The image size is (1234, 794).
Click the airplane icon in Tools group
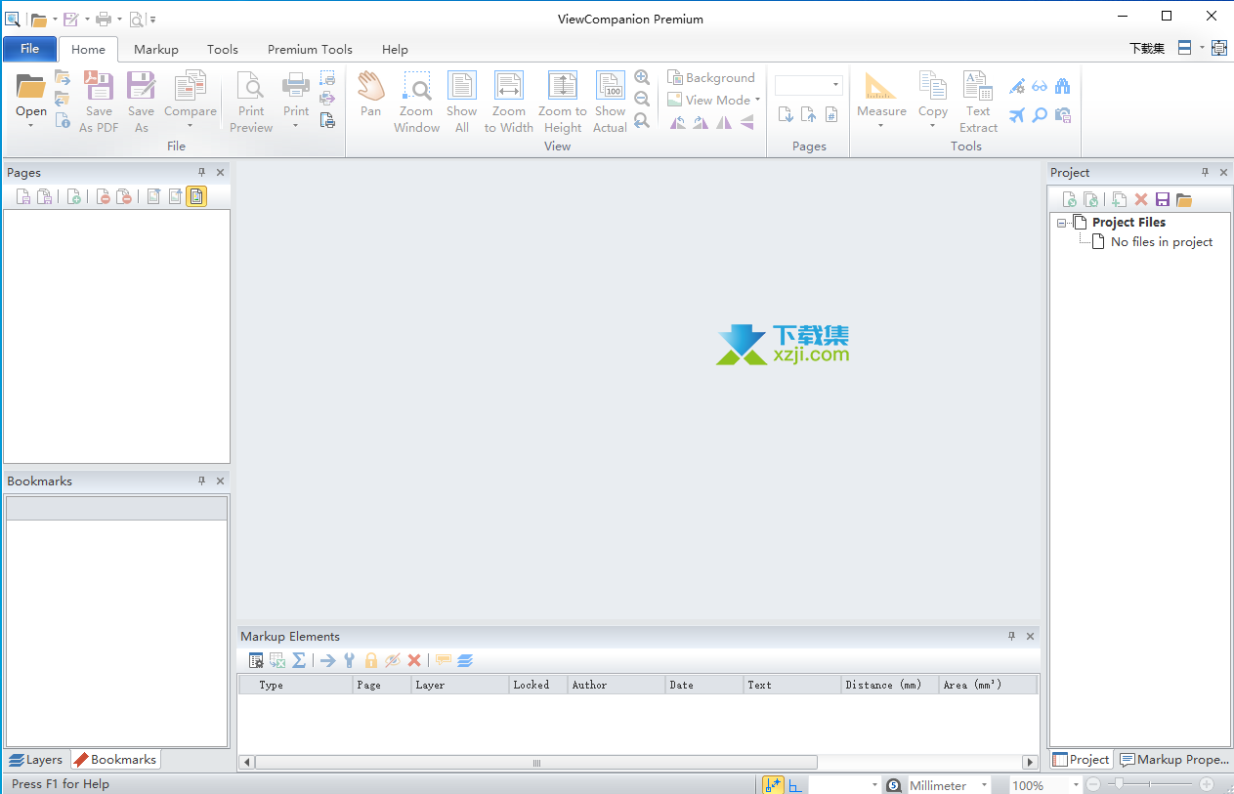pyautogui.click(x=1017, y=115)
